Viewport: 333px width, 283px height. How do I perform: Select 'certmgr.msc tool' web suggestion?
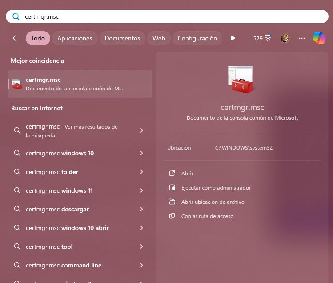pos(80,247)
